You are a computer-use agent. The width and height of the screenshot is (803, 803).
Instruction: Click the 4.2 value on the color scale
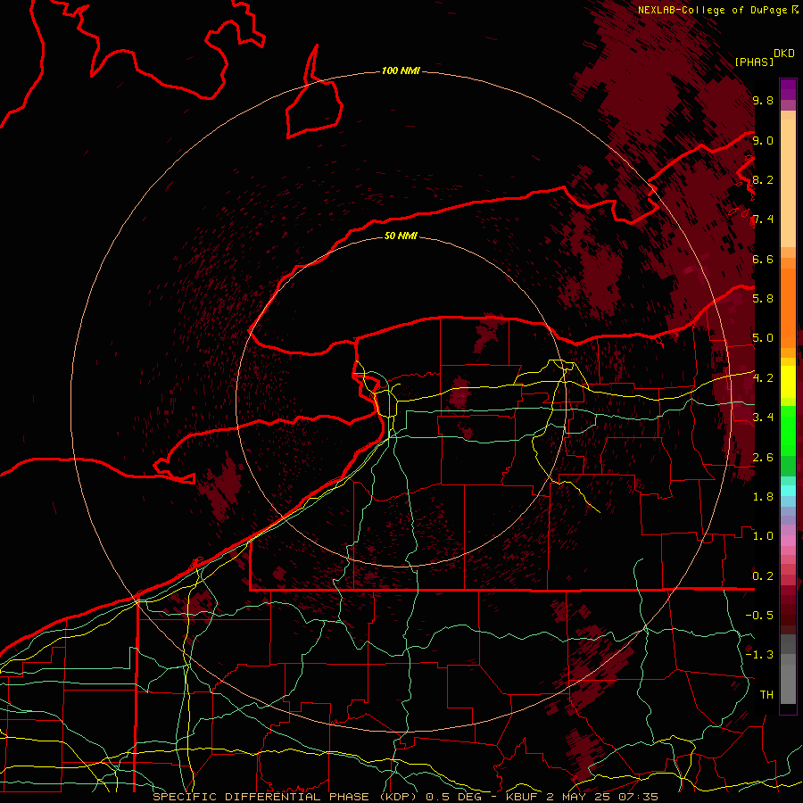tap(763, 378)
